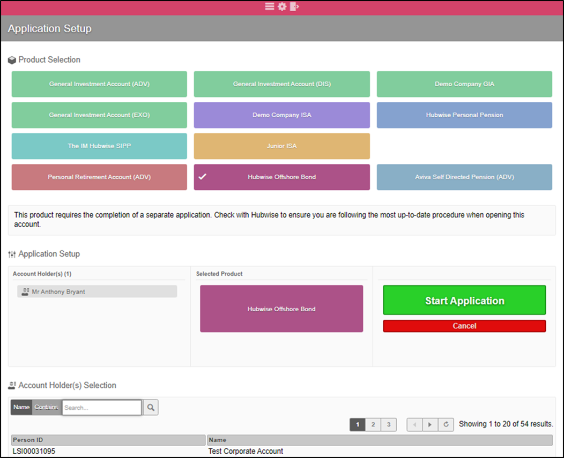Choose the Demo Company ISA product

pos(281,115)
